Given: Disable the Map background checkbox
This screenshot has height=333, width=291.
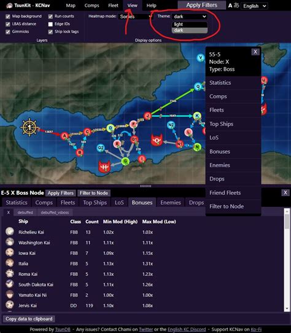Looking at the screenshot, I should 8,17.
